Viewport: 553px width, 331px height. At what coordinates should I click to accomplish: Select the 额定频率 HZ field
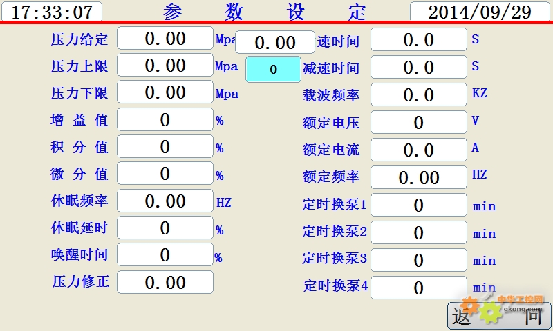coord(418,177)
